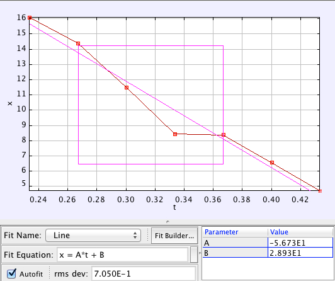Click the data point near t=0.30

coord(127,88)
